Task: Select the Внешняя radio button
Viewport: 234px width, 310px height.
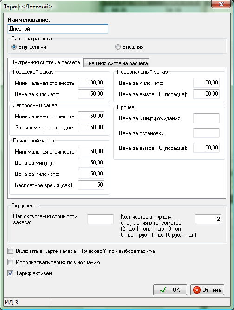Action: (x=117, y=47)
